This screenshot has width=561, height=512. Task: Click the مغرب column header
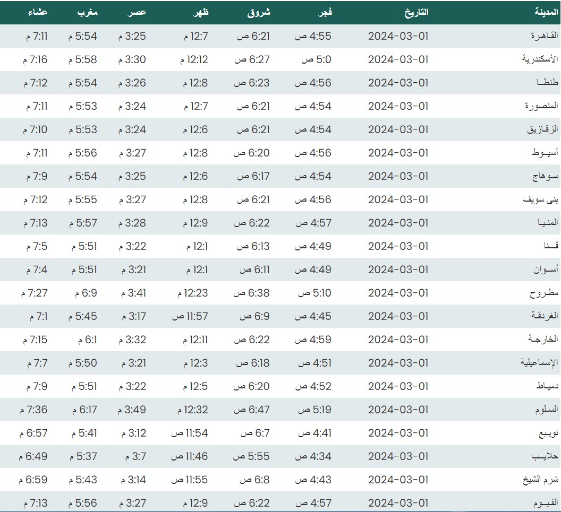(85, 12)
